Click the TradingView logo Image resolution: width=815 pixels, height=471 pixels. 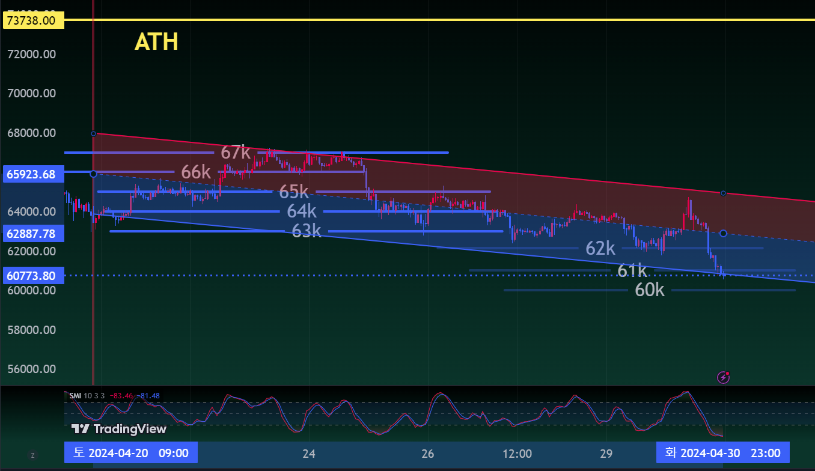(118, 429)
